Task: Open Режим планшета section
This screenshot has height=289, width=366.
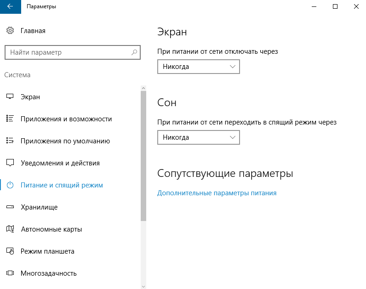Action: pyautogui.click(x=48, y=251)
